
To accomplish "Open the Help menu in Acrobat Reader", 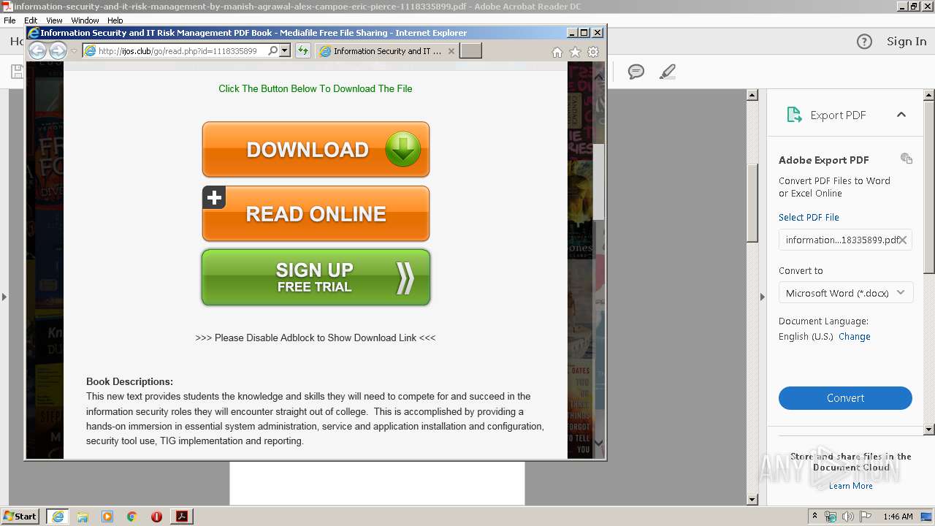I will (x=115, y=20).
